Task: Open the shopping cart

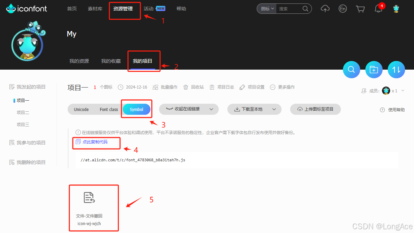Action: [361, 8]
